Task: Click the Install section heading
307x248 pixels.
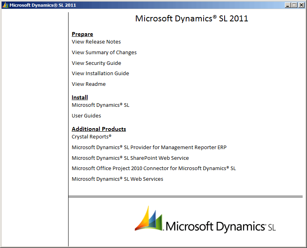Action: point(80,97)
